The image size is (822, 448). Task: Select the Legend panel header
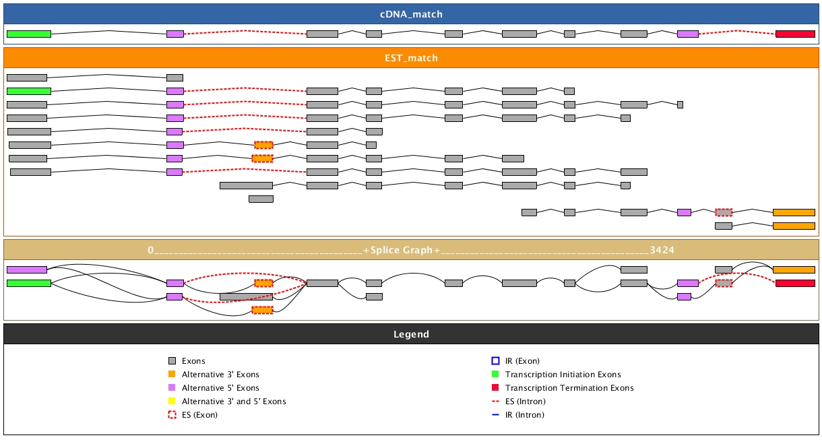[411, 334]
